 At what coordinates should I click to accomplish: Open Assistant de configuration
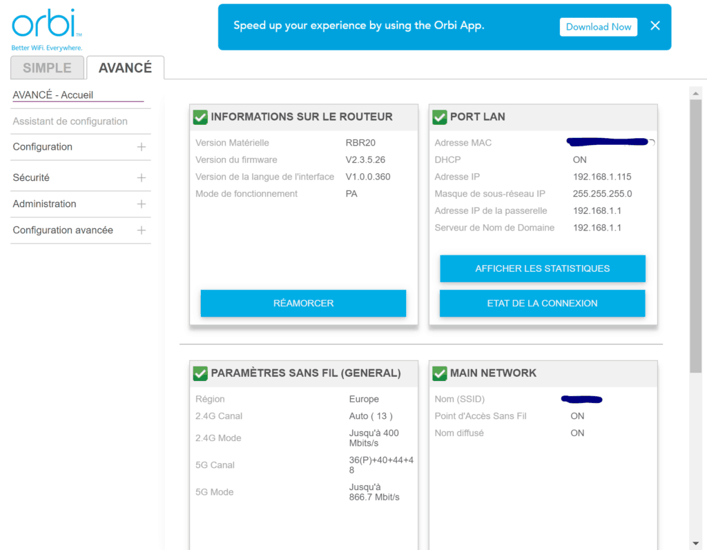[x=70, y=121]
